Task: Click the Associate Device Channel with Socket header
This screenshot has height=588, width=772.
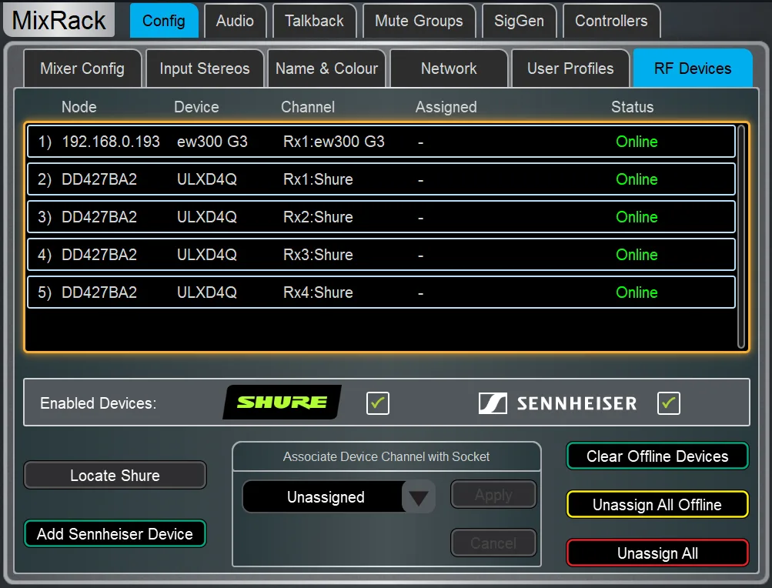Action: coord(386,456)
